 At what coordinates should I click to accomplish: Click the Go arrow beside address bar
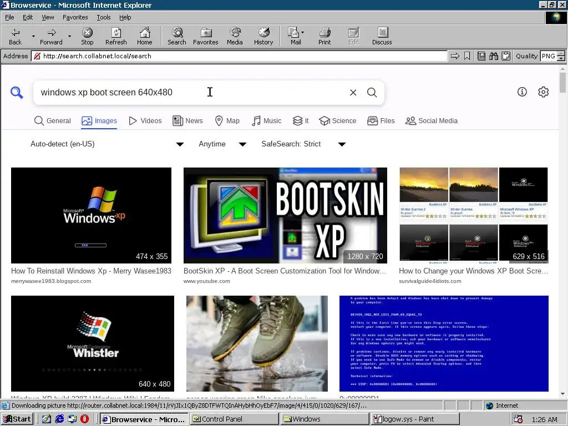point(455,56)
